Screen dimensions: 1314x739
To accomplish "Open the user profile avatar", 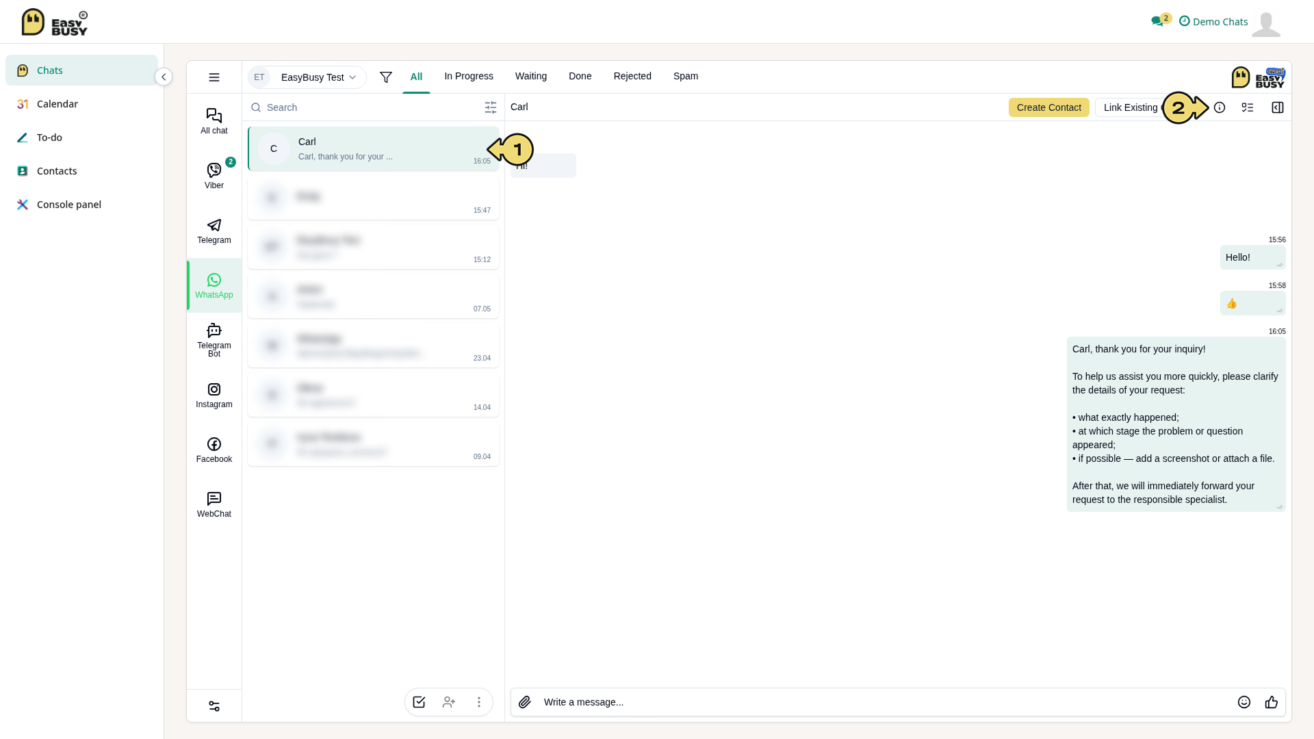I will point(1266,23).
